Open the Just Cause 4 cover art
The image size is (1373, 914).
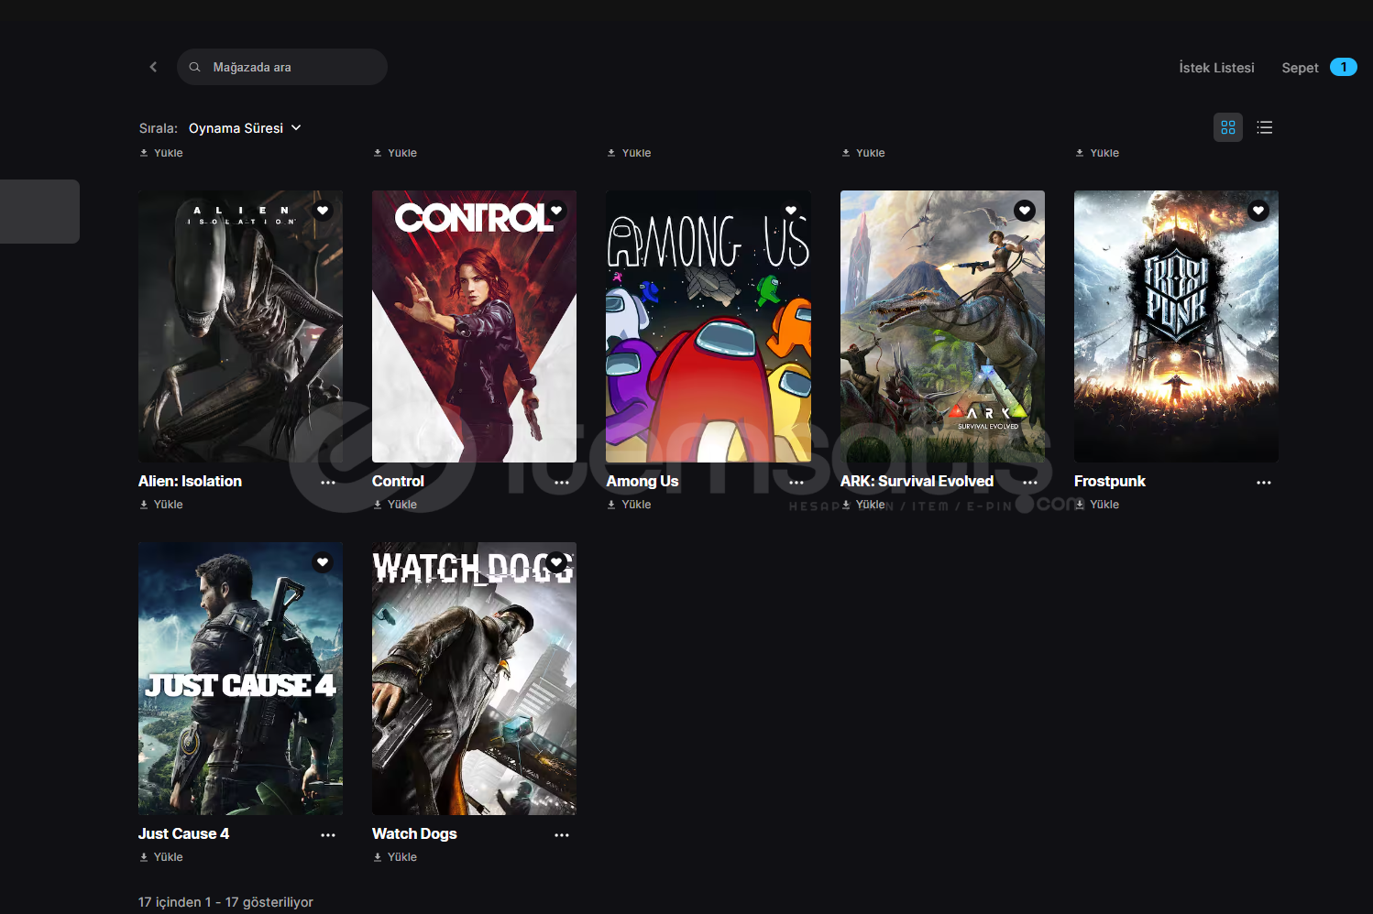click(240, 679)
